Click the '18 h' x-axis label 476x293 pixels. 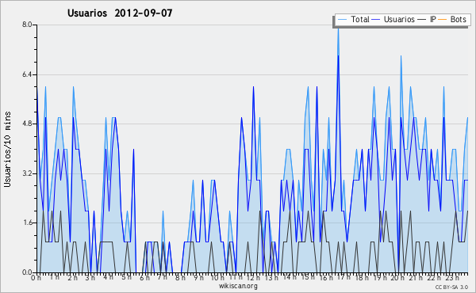point(362,278)
